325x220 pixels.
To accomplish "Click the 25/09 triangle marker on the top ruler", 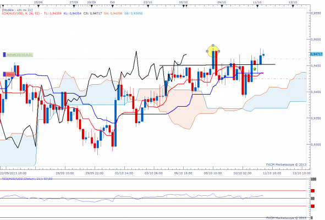I will [x=38, y=7].
